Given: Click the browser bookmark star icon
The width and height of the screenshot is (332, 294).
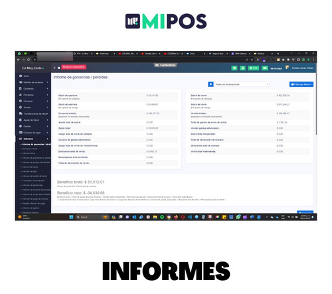Looking at the screenshot, I should [252, 60].
